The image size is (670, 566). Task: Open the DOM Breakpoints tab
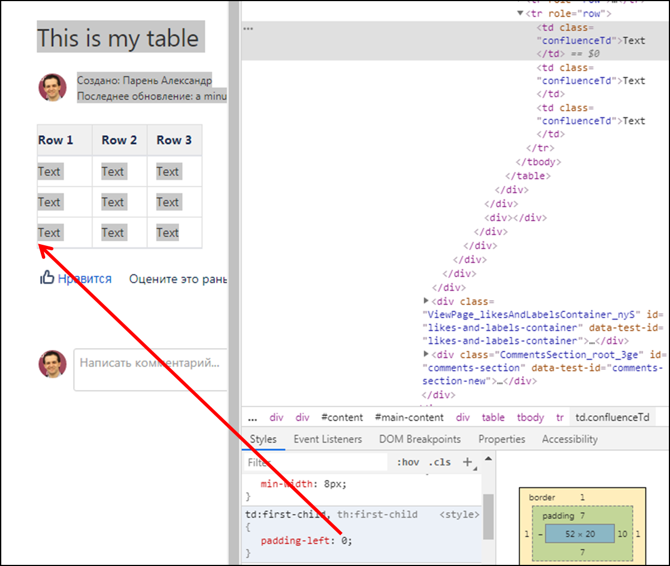pos(420,439)
